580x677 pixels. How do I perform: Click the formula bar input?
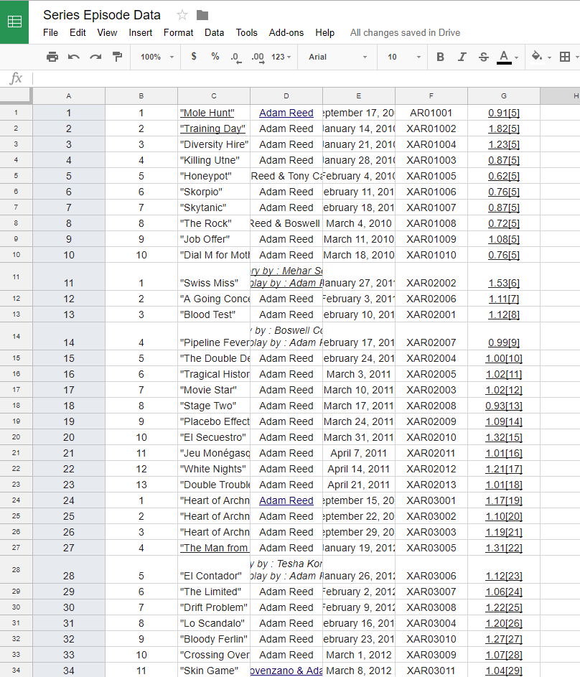click(x=307, y=78)
